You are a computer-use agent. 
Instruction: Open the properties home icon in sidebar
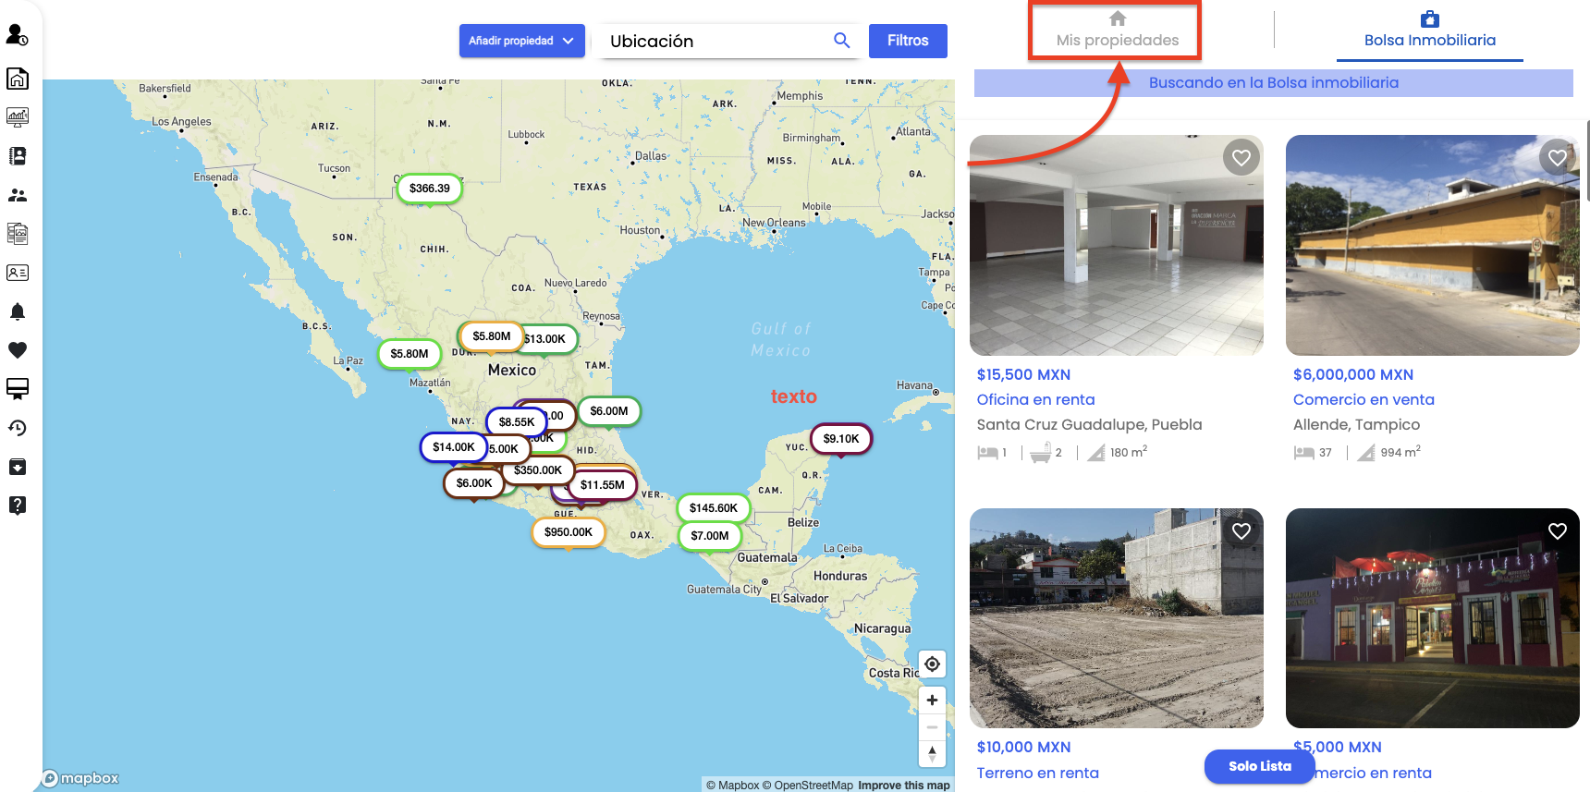click(x=17, y=79)
